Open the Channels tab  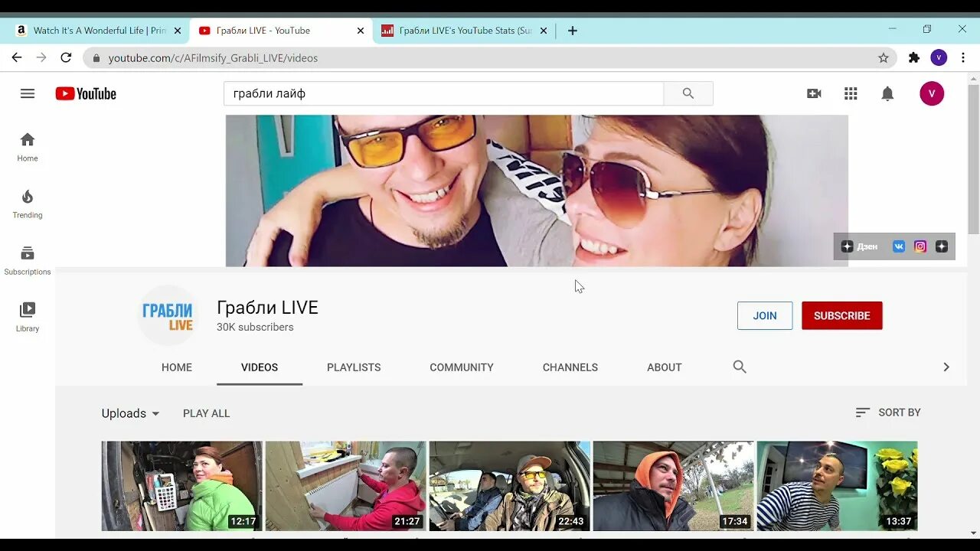coord(570,367)
